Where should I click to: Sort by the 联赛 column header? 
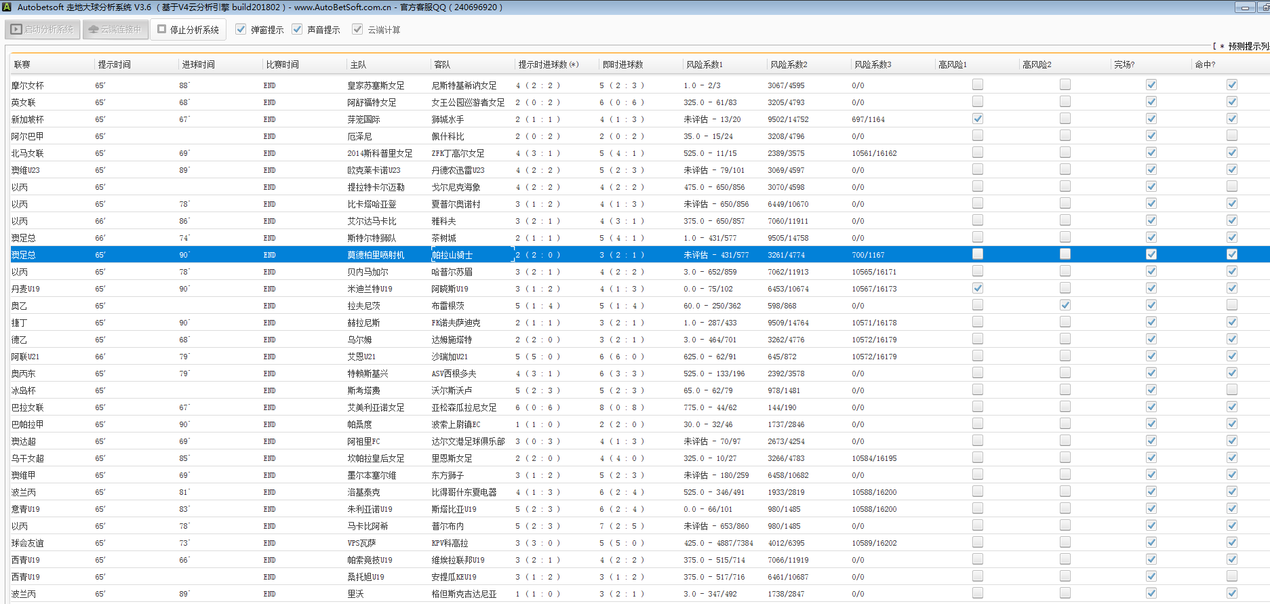[x=22, y=64]
